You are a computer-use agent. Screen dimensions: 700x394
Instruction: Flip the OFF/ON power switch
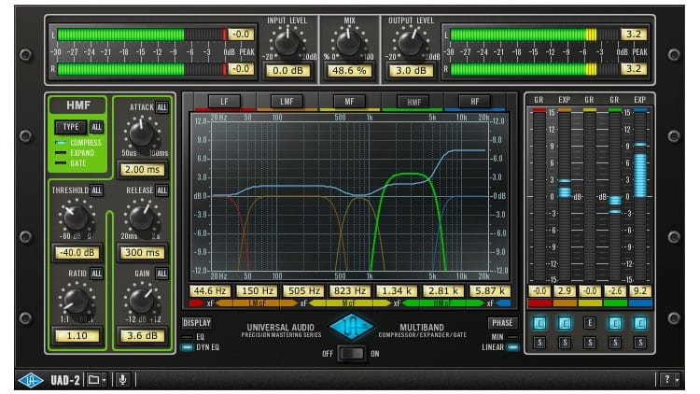pyautogui.click(x=351, y=353)
